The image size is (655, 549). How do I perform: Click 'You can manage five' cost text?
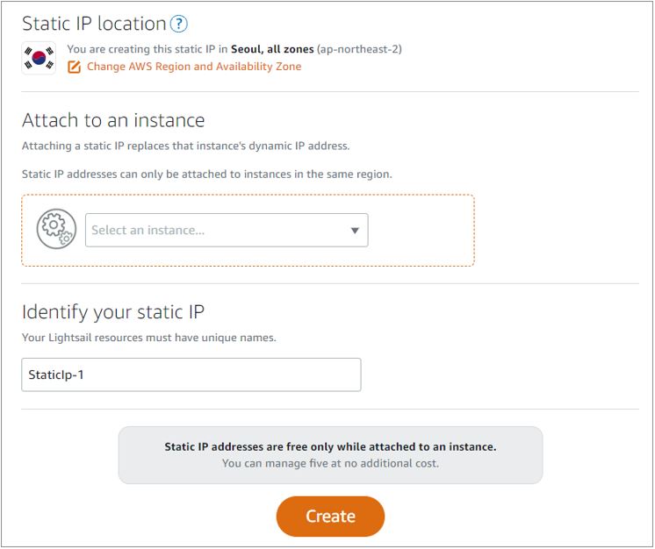(330, 463)
